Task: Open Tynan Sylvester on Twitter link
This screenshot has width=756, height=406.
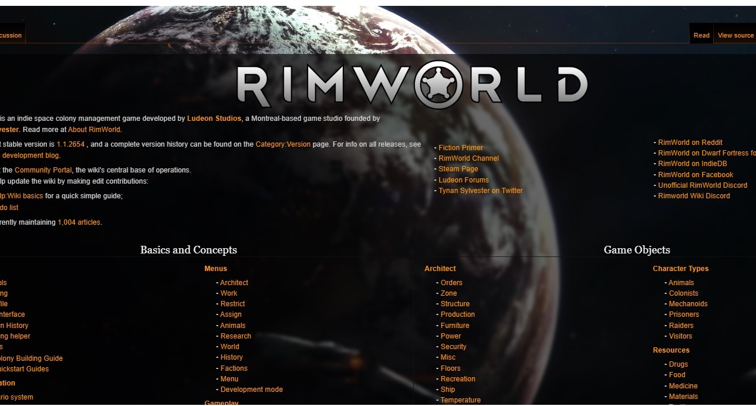Action: [480, 191]
